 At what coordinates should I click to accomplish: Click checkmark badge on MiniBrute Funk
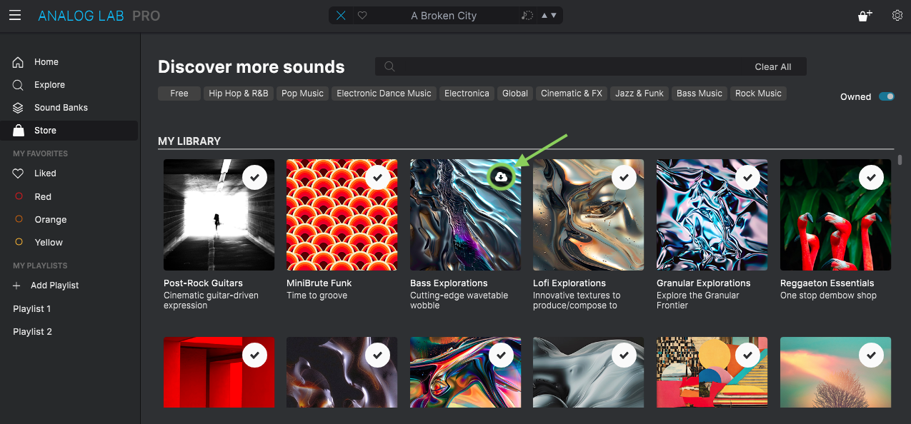[377, 176]
